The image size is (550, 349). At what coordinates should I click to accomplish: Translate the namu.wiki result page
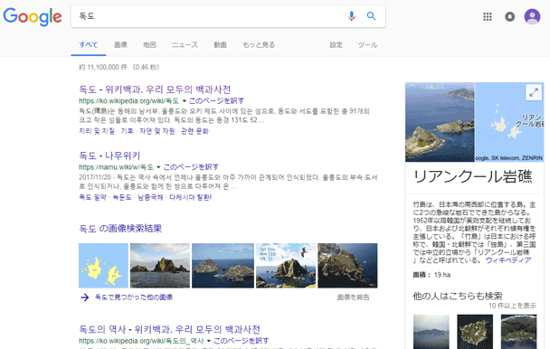tap(191, 167)
